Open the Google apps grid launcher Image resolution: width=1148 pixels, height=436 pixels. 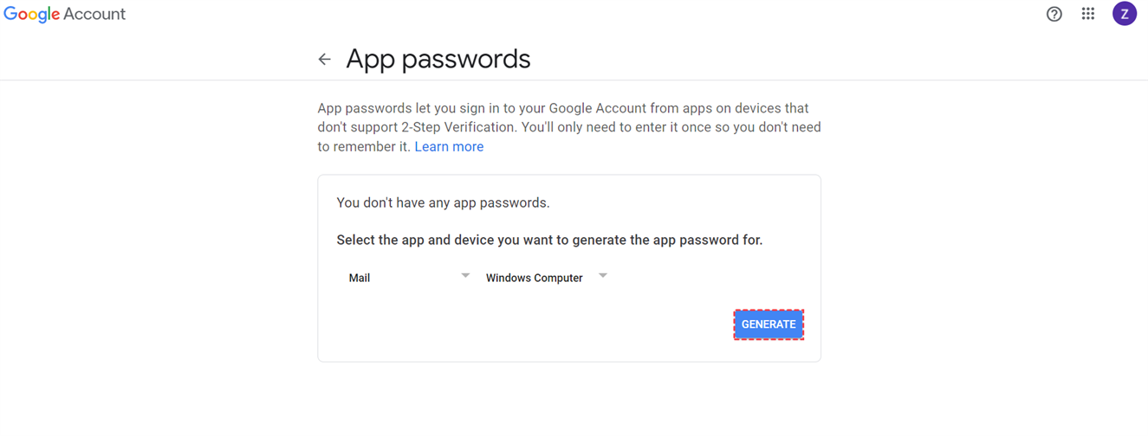1088,14
